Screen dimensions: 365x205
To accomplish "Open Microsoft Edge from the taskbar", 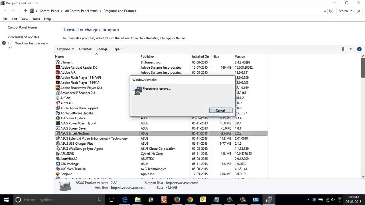I will tap(125, 200).
